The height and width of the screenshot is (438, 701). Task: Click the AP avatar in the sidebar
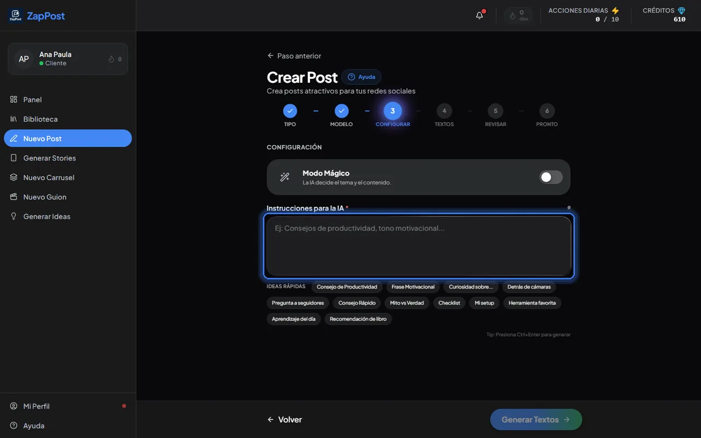pyautogui.click(x=24, y=59)
